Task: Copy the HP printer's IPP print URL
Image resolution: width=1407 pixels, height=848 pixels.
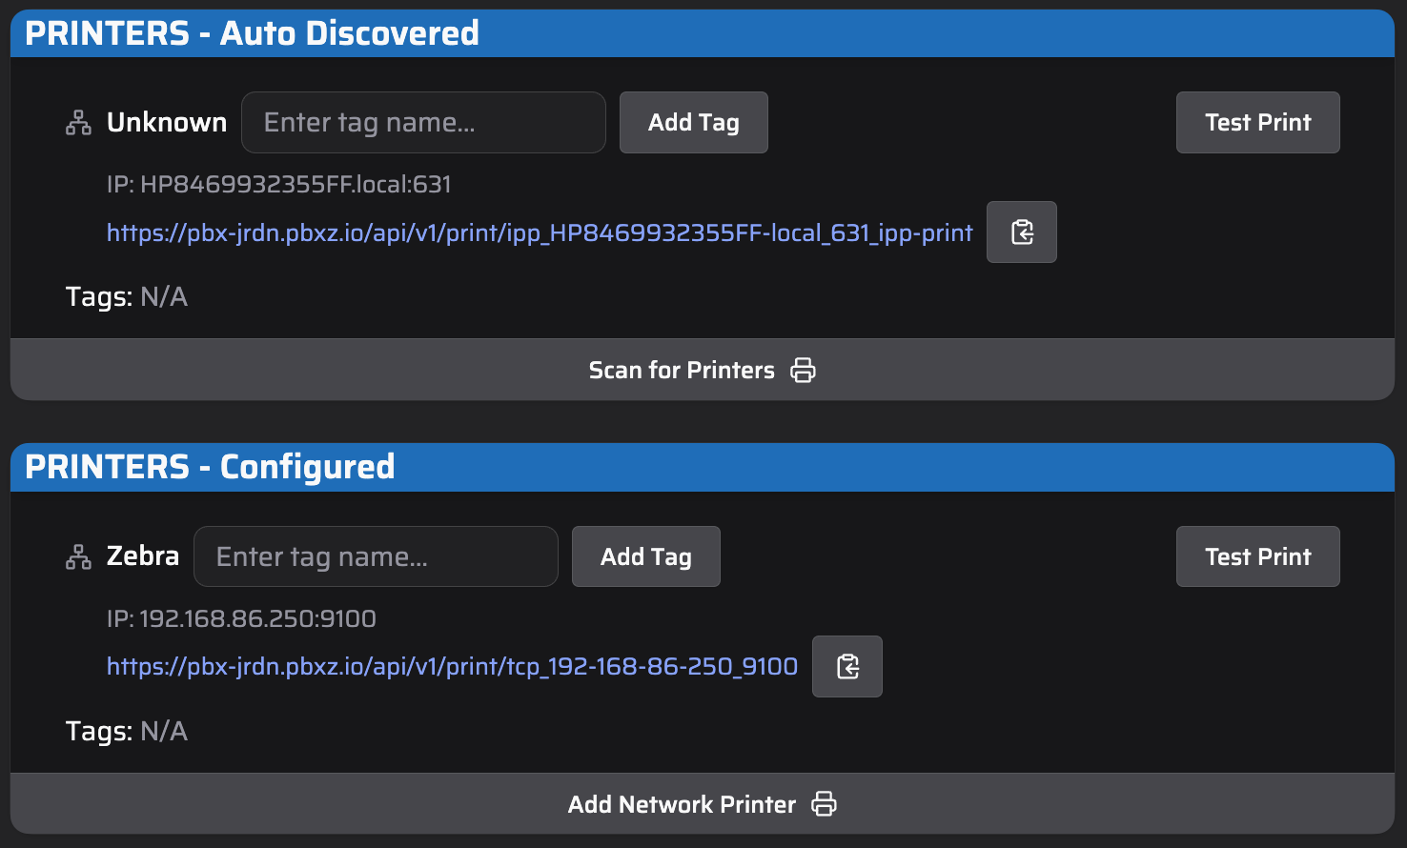Action: (x=1021, y=232)
